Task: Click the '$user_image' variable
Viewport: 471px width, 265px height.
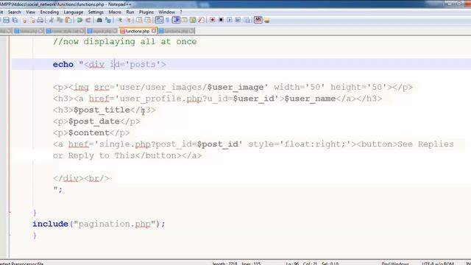Action: pyautogui.click(x=235, y=87)
